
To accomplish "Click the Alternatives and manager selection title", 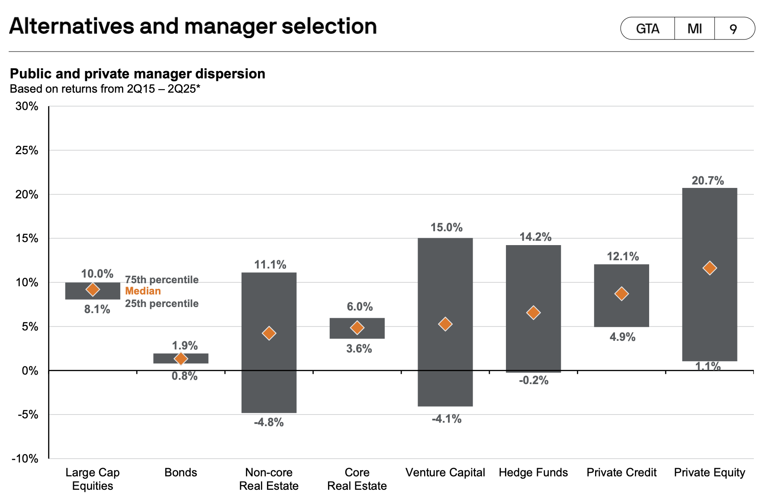I will coord(193,26).
